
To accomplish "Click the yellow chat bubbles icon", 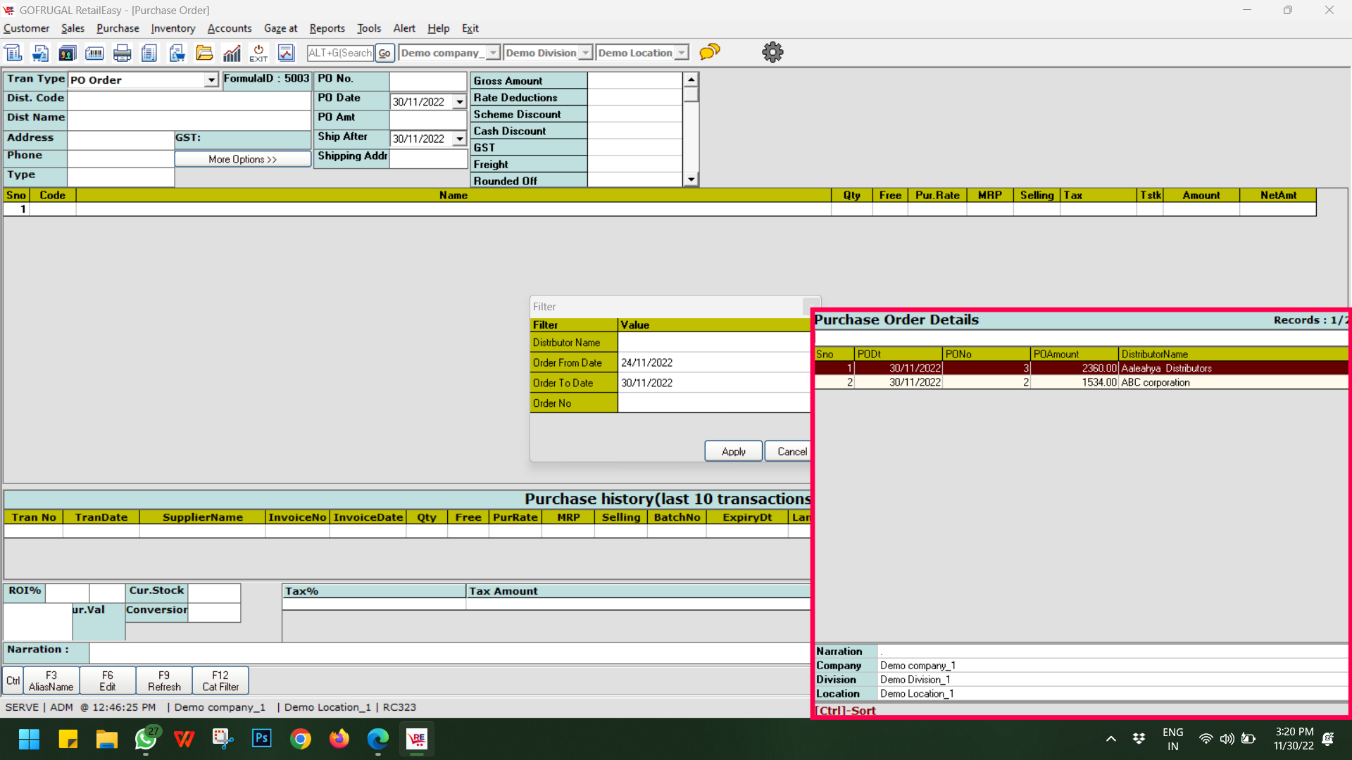I will click(710, 52).
